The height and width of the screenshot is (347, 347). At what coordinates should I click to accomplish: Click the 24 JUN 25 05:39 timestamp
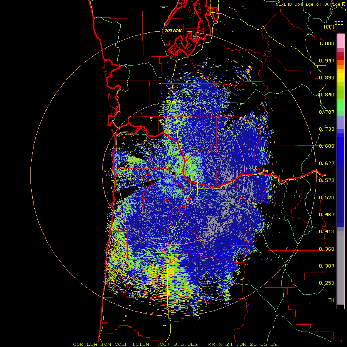coord(252,344)
